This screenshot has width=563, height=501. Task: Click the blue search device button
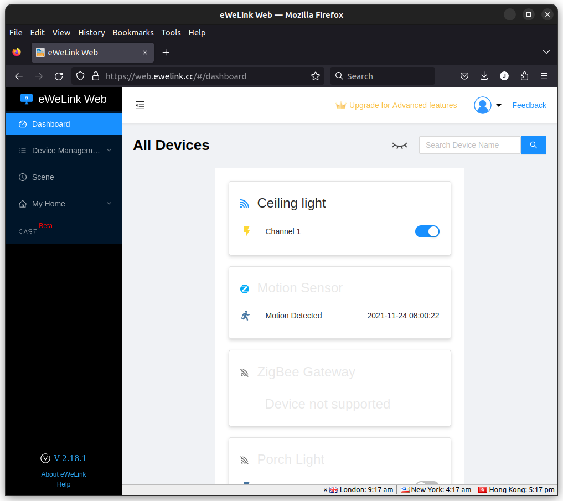534,145
